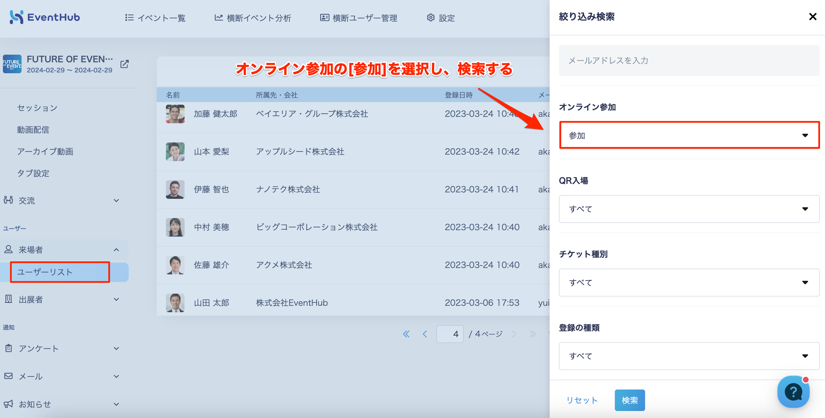The image size is (825, 418).
Task: Click avatar of 中村 美穂
Action: [x=175, y=227]
